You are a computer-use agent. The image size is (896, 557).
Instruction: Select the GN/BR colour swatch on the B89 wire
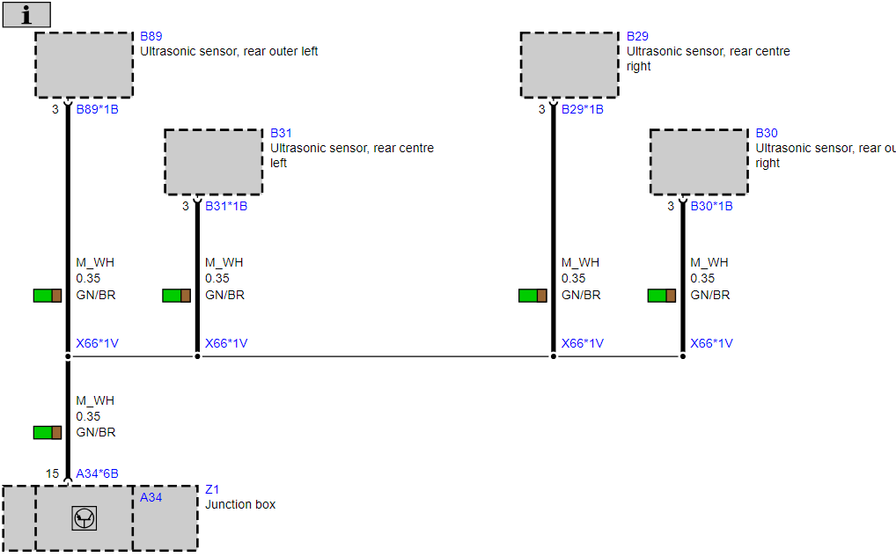48,296
